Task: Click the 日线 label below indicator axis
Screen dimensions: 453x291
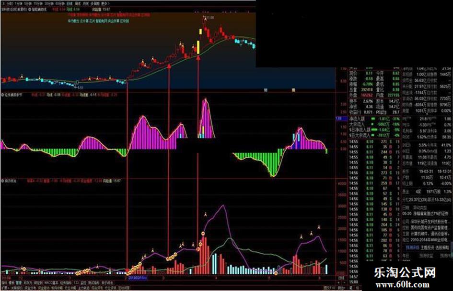Action: [341, 278]
